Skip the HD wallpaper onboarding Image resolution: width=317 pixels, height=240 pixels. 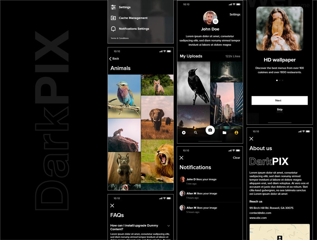tap(279, 110)
